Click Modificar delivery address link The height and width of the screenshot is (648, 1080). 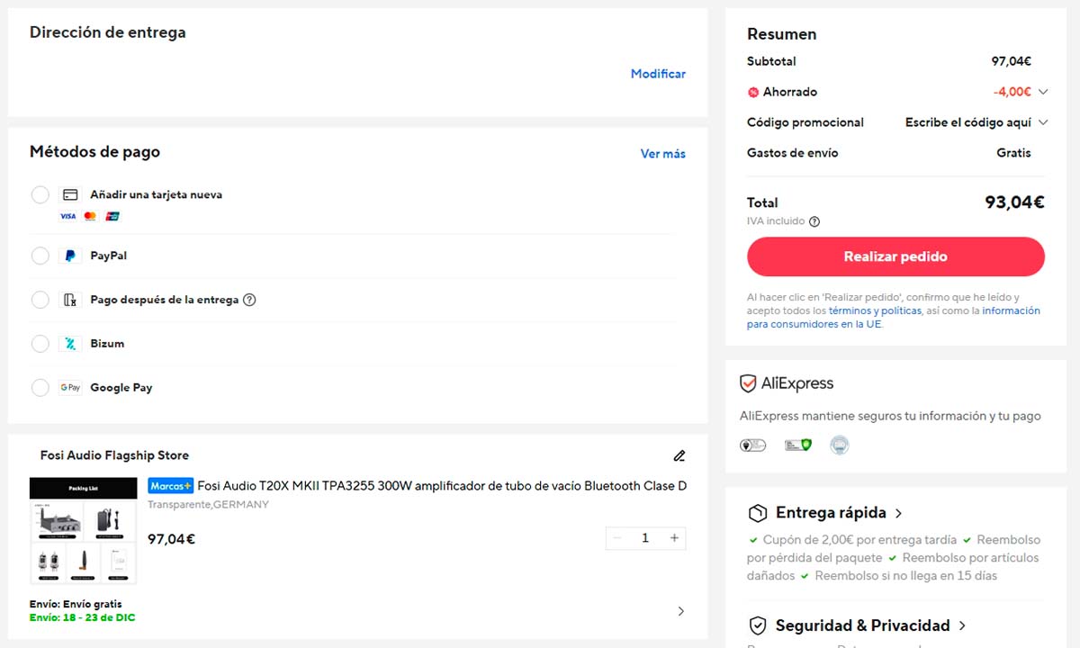(x=658, y=74)
